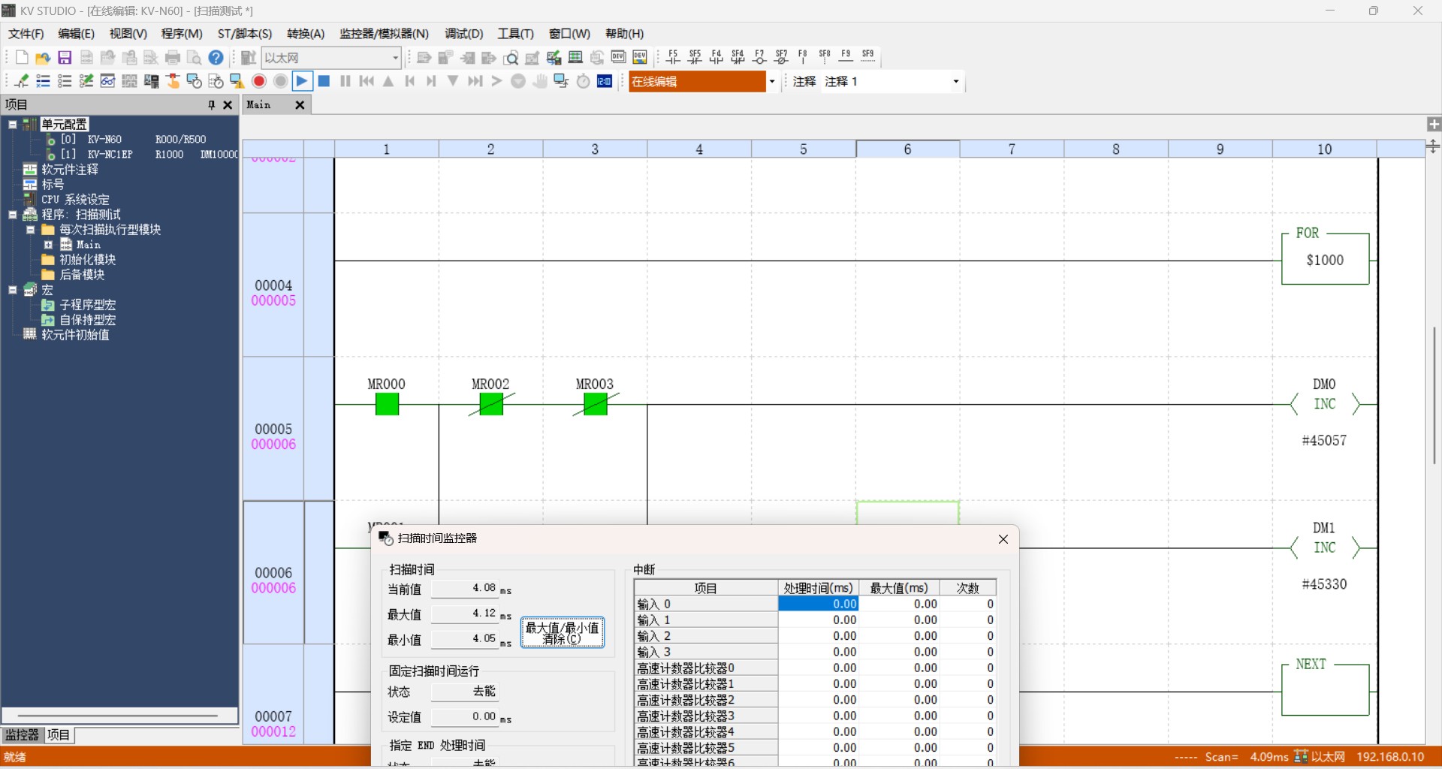The width and height of the screenshot is (1442, 769).
Task: Expand the Main program node
Action: click(x=49, y=245)
